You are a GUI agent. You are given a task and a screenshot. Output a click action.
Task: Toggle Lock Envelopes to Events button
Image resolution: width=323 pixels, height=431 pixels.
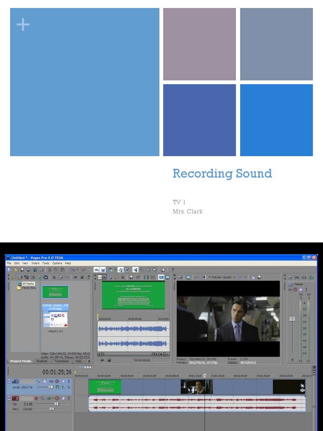point(121,270)
